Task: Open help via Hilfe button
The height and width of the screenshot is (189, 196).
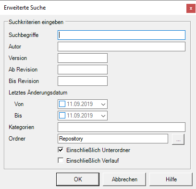Action: [171, 179]
